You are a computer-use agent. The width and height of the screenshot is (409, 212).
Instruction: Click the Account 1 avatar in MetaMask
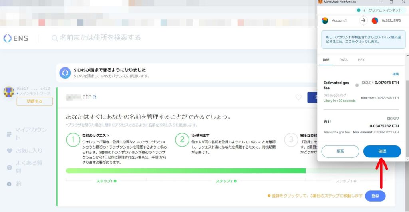[x=325, y=20]
